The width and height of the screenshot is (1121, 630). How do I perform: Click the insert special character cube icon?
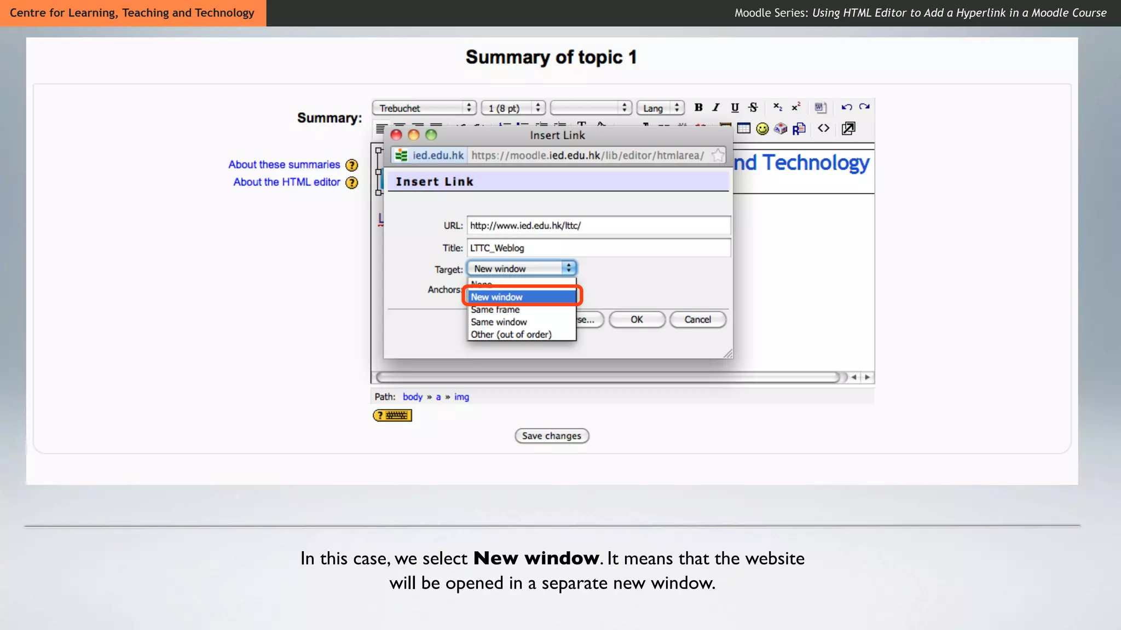[x=781, y=129]
